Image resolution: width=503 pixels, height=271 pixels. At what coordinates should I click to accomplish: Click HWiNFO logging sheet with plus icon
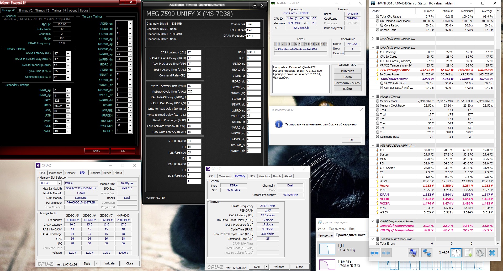click(468, 253)
